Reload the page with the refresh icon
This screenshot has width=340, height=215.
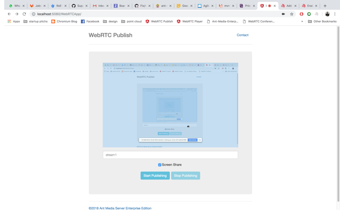(x=24, y=14)
